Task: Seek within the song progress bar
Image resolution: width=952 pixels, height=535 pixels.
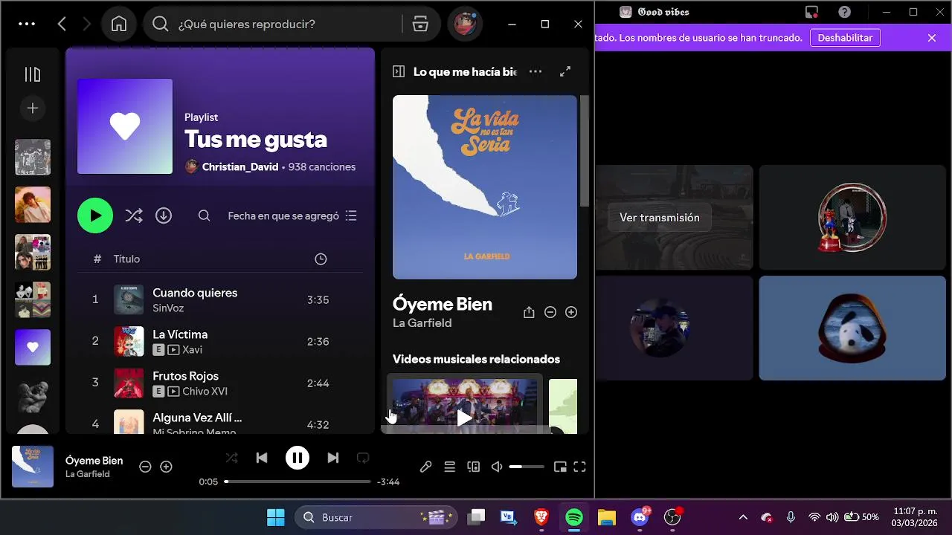Action: [297, 481]
